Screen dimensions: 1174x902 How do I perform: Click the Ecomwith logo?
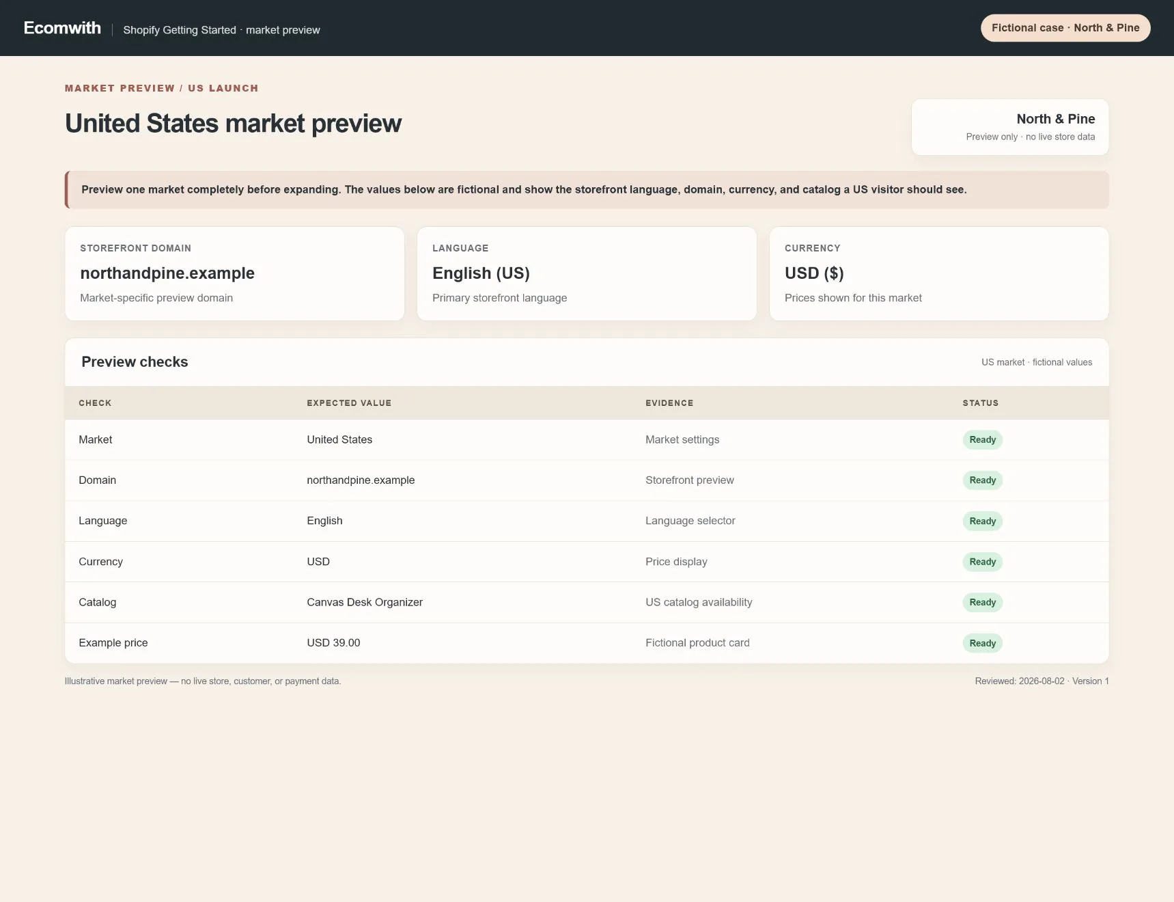coord(62,28)
